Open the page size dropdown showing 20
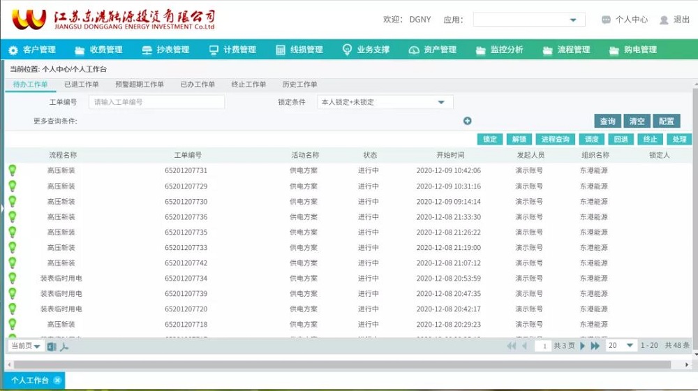This screenshot has height=391, width=698. tap(630, 346)
